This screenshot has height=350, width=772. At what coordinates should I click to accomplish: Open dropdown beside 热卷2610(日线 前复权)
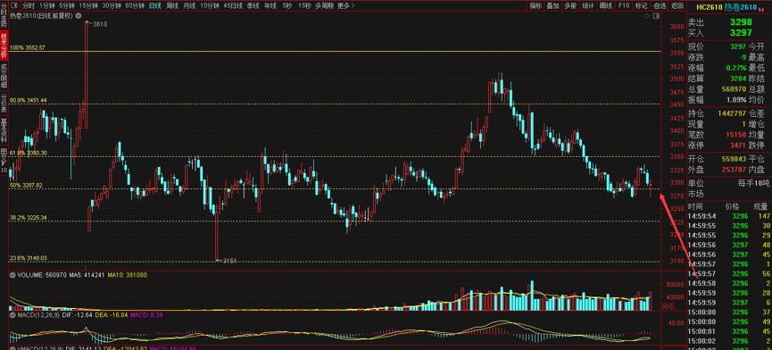click(78, 16)
